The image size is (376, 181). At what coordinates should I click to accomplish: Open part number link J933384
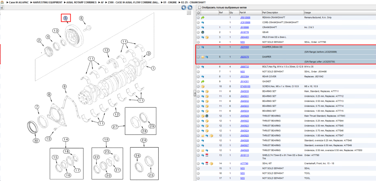click(244, 76)
